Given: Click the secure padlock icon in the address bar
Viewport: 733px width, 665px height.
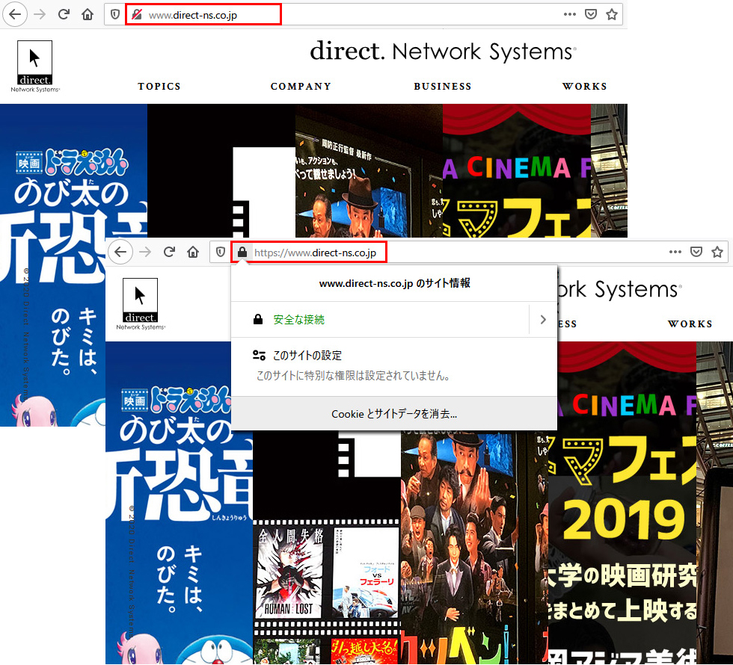Looking at the screenshot, I should click(242, 253).
